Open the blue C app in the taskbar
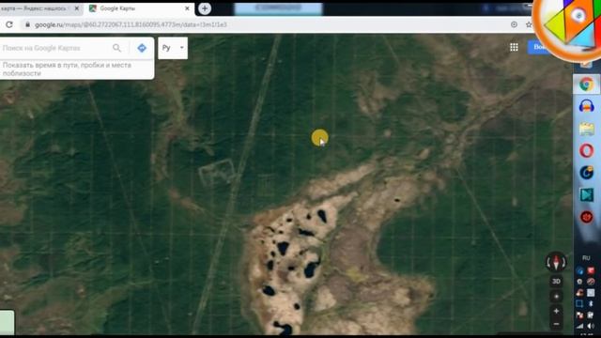The width and height of the screenshot is (601, 338). tap(586, 173)
